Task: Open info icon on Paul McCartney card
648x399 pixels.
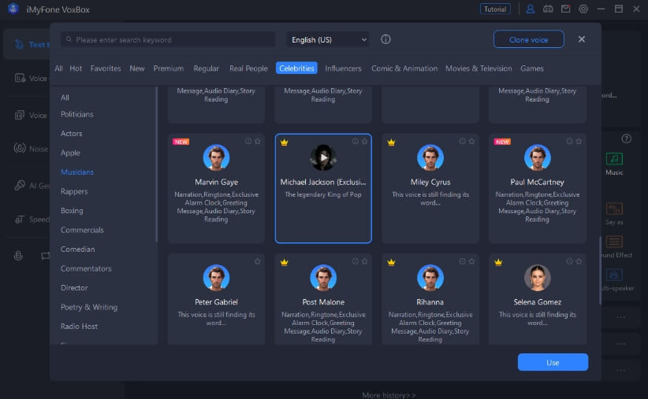Action: (569, 142)
